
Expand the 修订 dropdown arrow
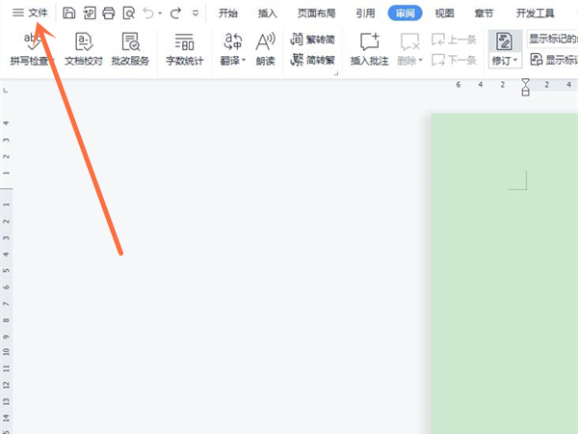(514, 61)
